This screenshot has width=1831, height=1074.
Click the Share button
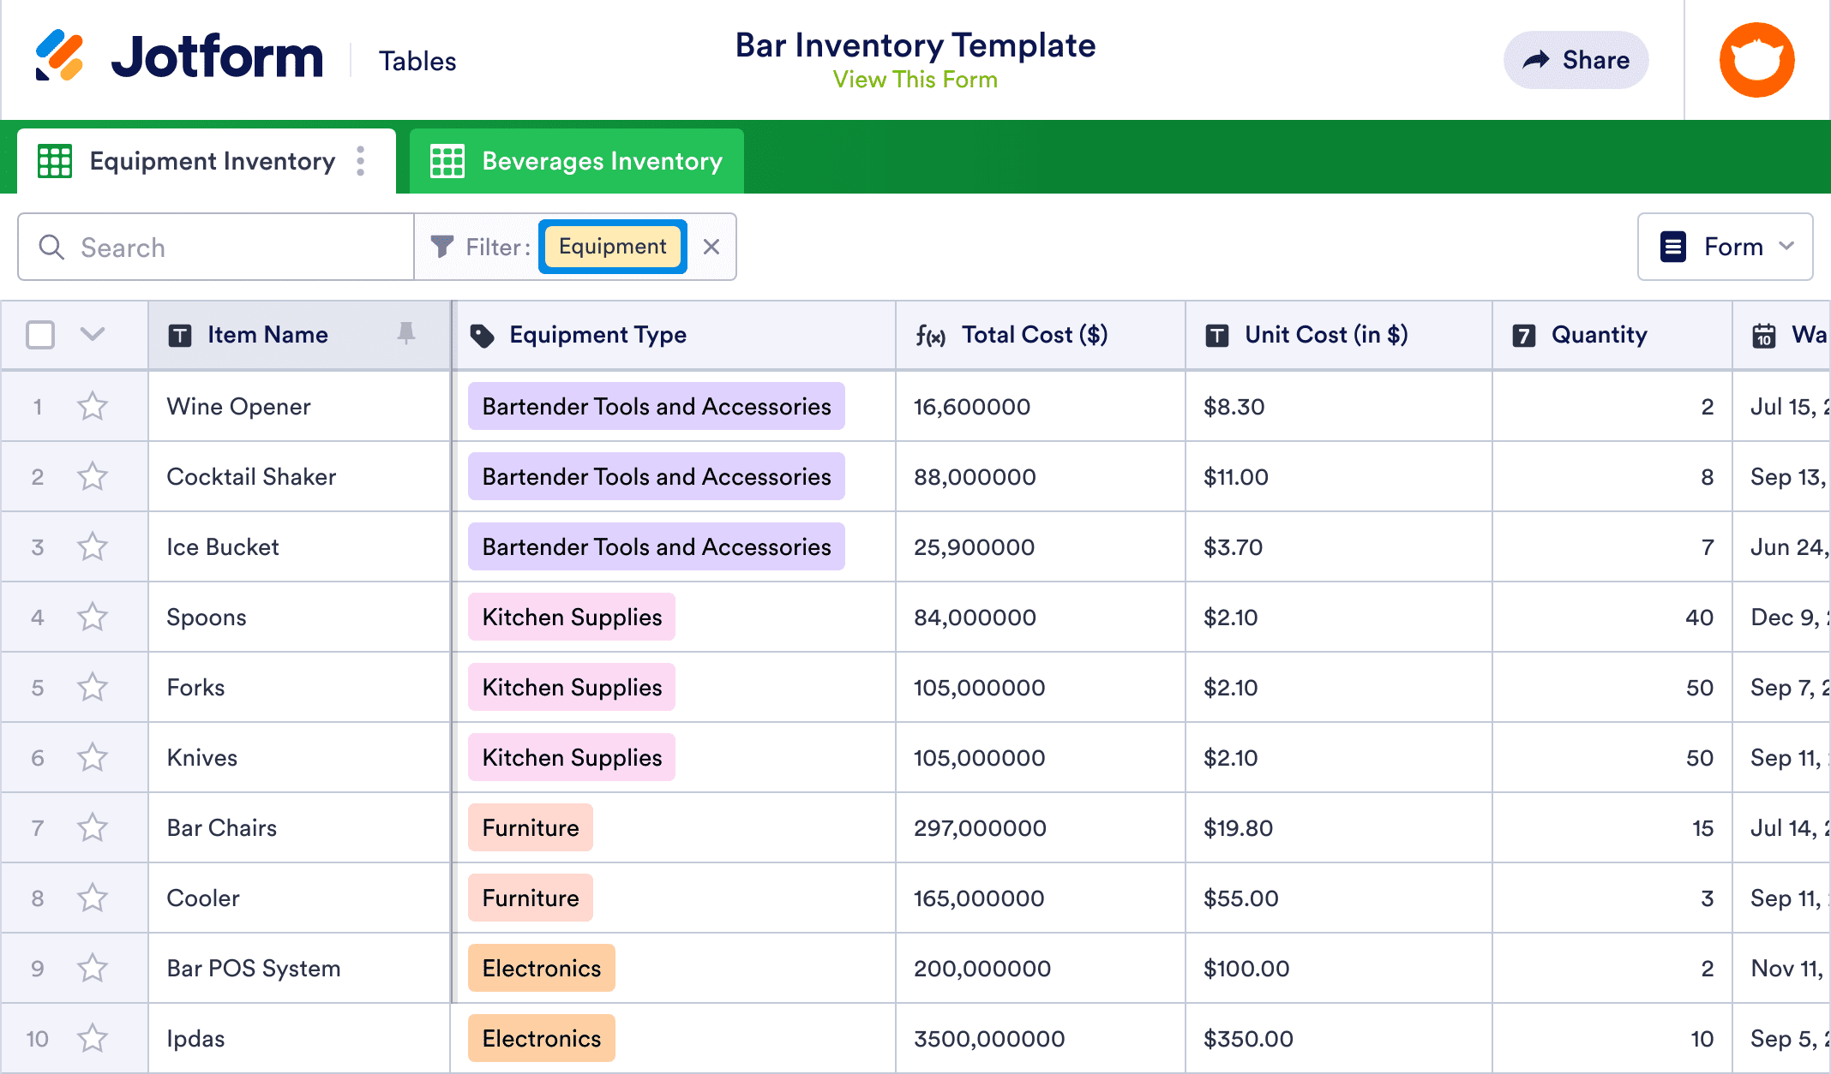[x=1576, y=59]
